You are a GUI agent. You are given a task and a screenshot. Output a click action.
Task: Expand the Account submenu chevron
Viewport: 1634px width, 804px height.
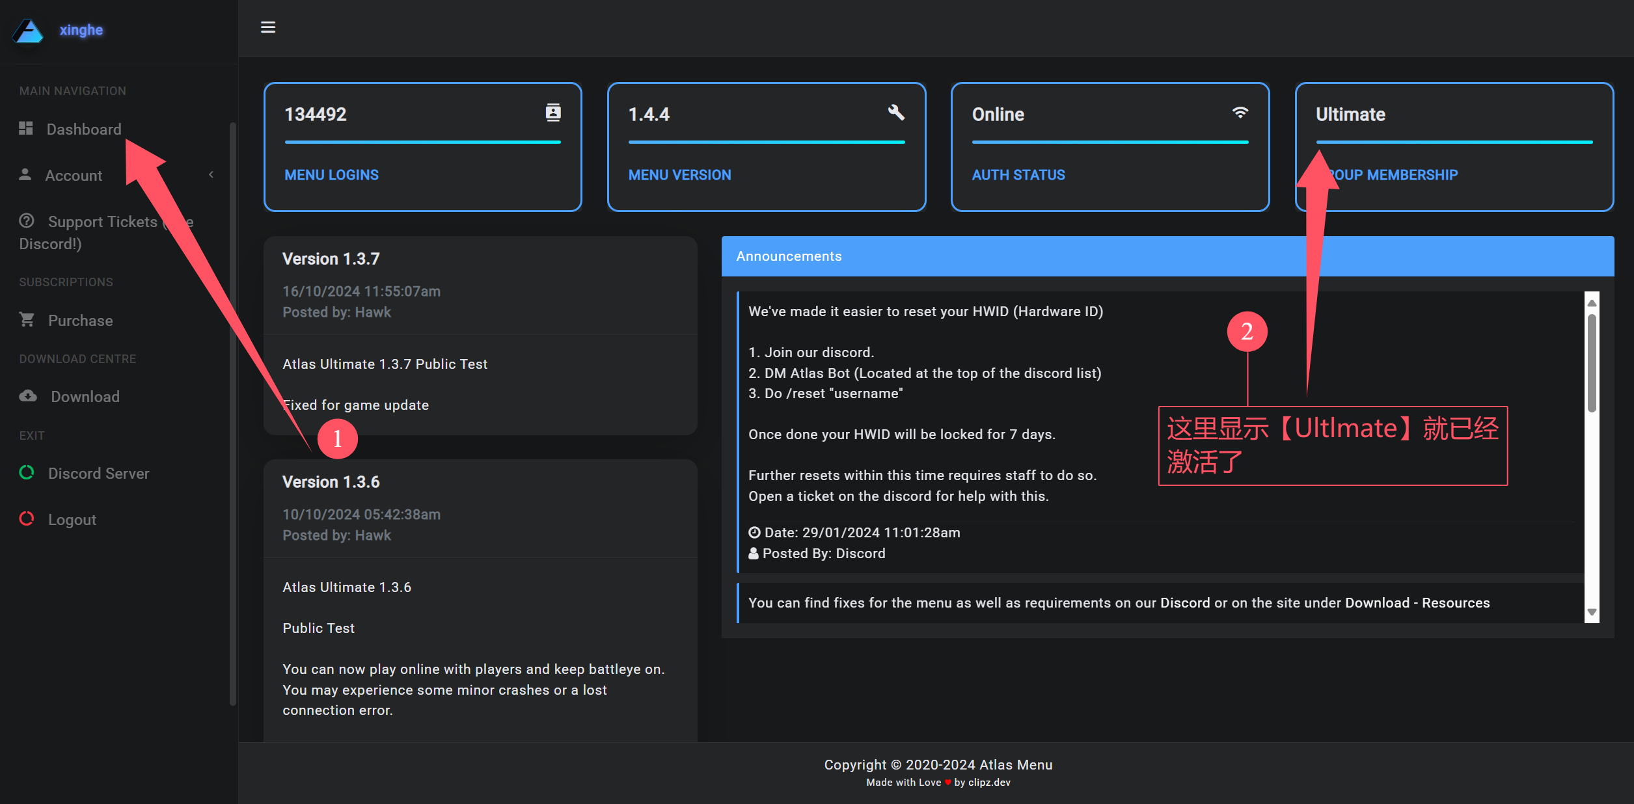(211, 174)
